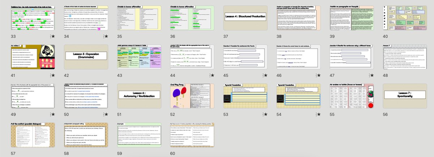Screen dimensions: 434x157
Task: Select slide 58 independent paragraph writing thumbnail
Action: tap(86, 135)
